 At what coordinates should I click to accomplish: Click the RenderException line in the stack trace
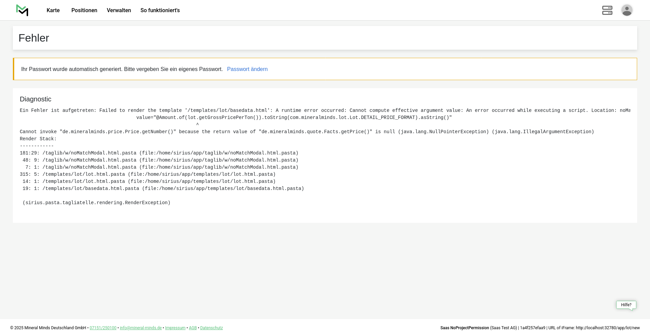pyautogui.click(x=96, y=203)
